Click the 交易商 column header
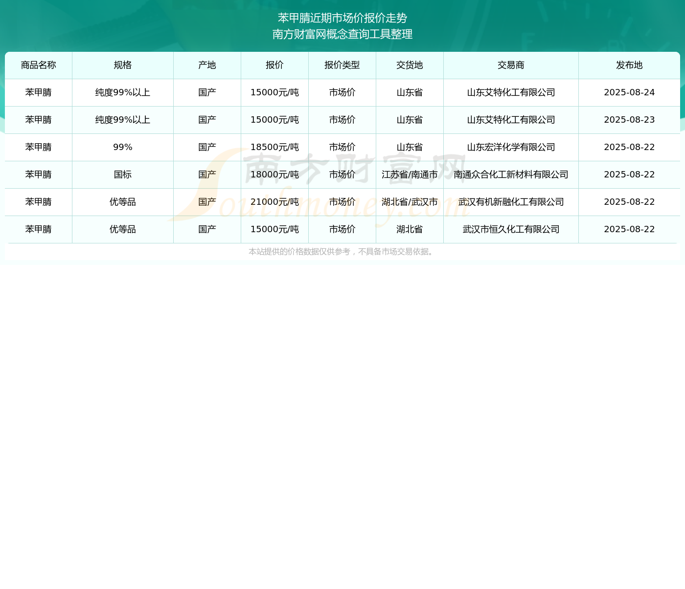 pos(511,65)
